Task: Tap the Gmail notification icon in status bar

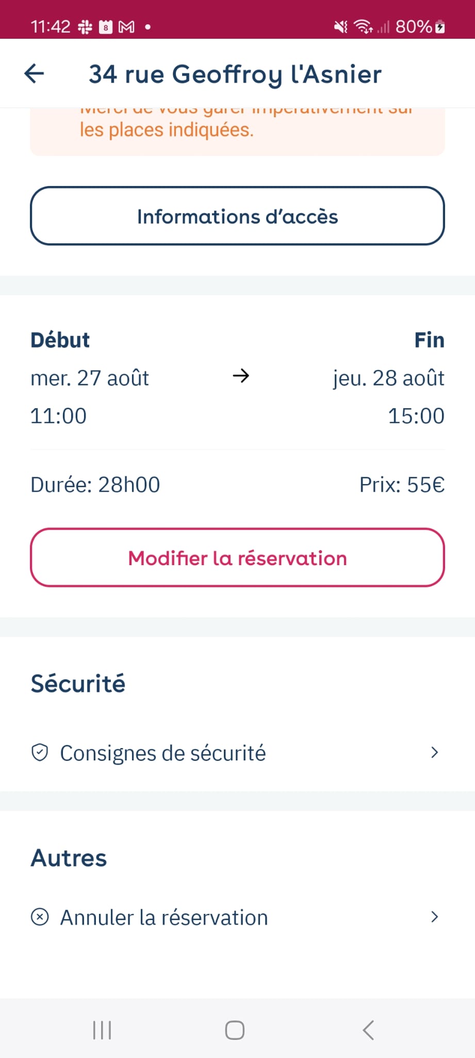Action: coord(126,27)
